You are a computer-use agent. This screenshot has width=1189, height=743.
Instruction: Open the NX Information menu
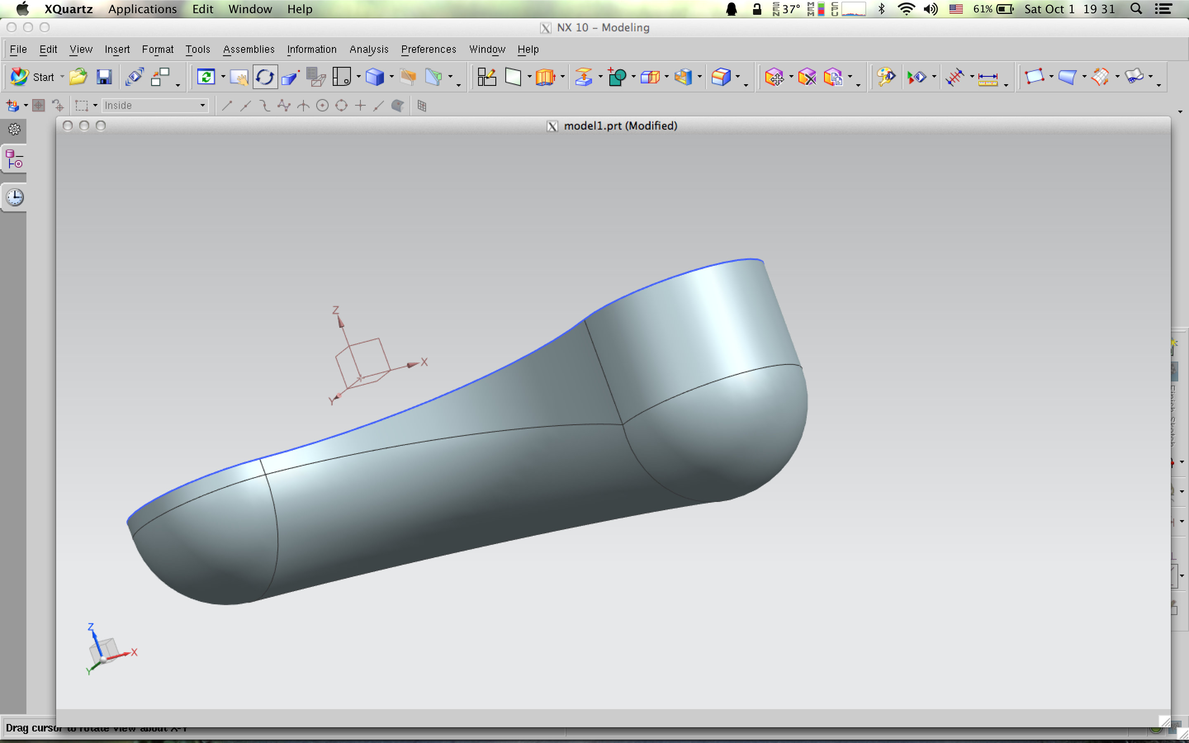point(312,50)
